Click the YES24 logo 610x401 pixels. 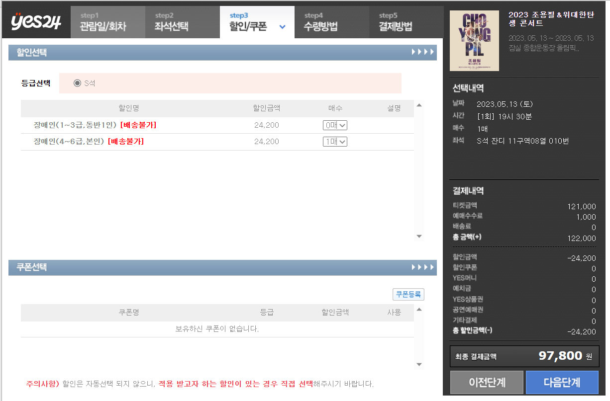[x=35, y=21]
